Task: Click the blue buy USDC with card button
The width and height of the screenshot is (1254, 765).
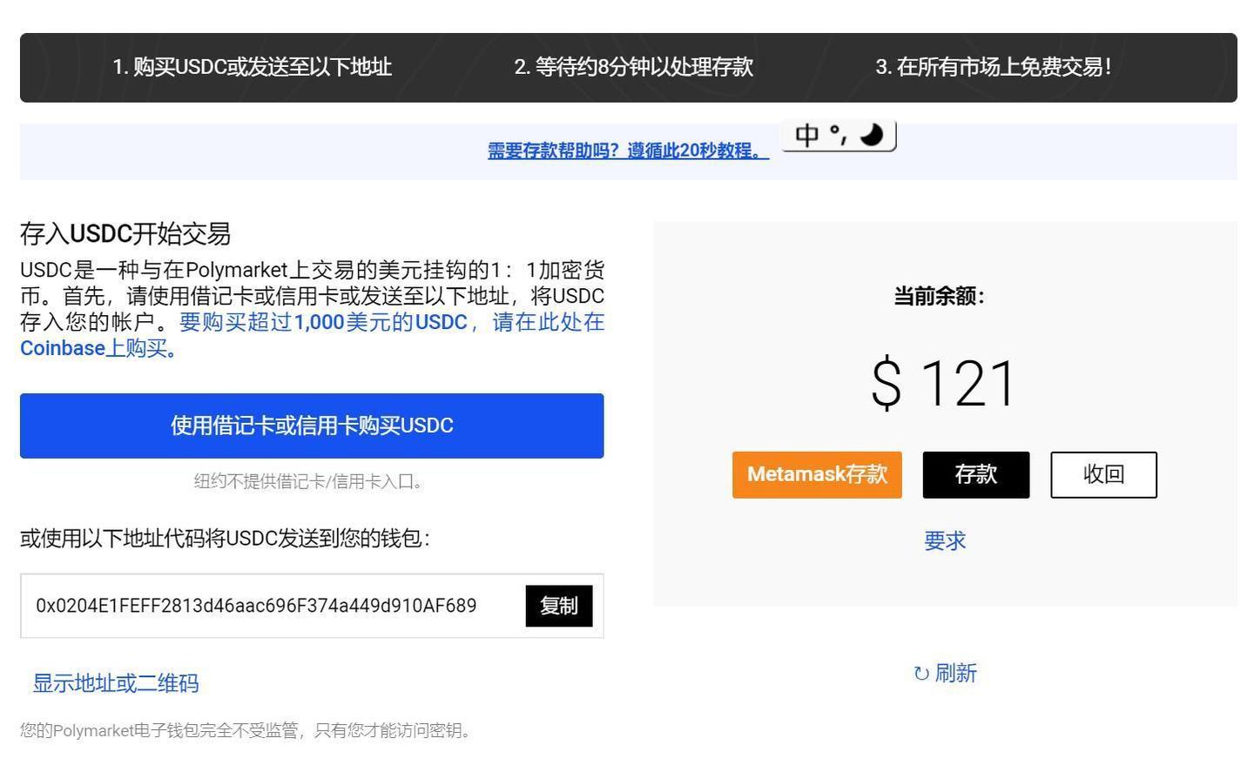Action: click(311, 426)
